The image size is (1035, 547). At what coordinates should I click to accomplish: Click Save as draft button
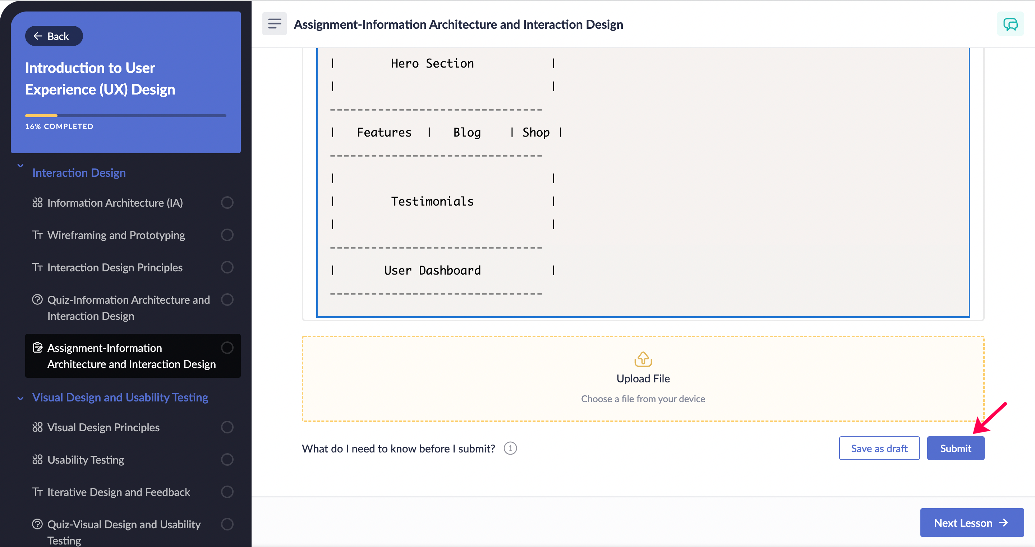(879, 448)
